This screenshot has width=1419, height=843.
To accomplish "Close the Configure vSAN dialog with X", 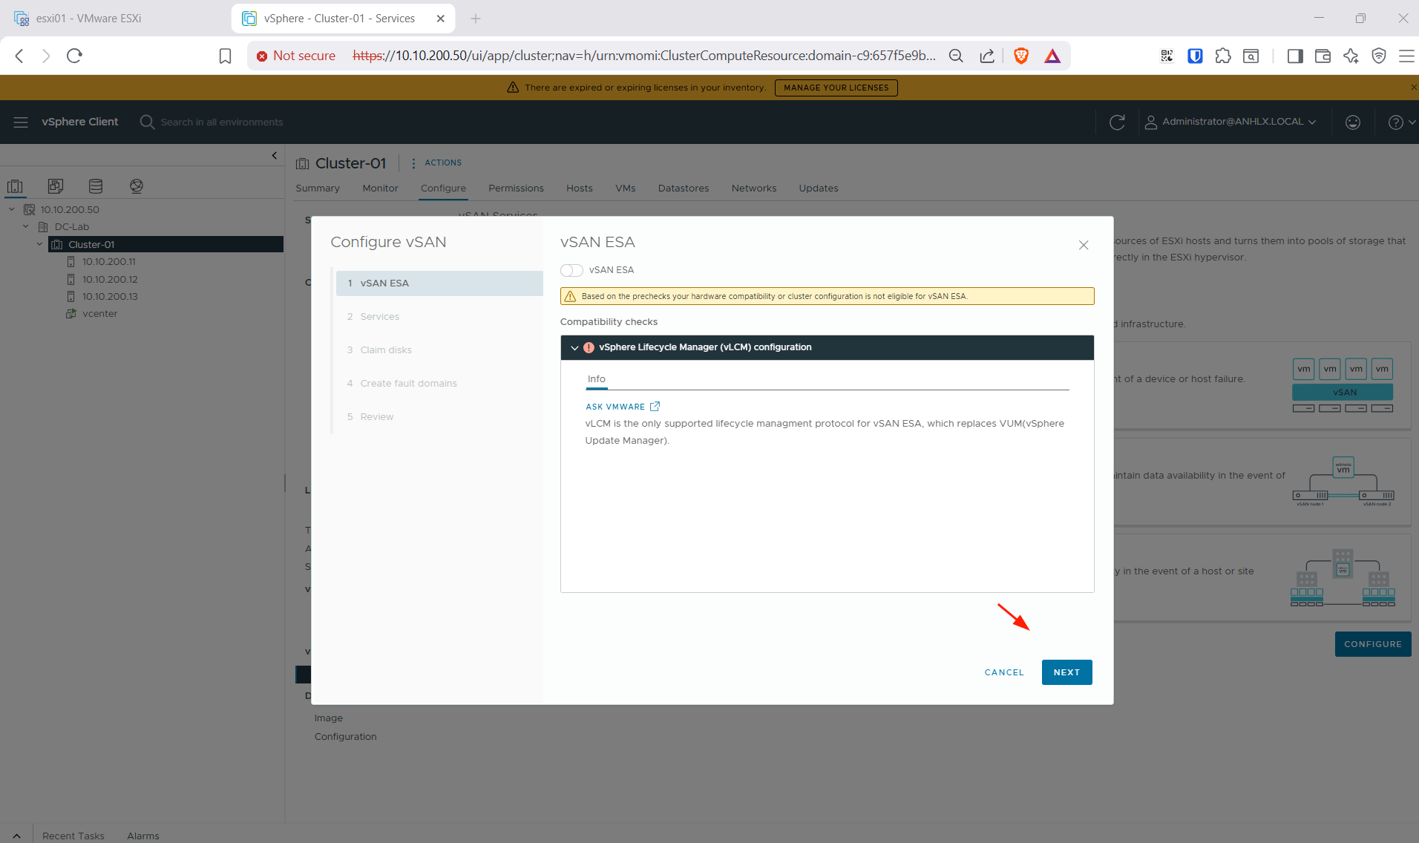I will tap(1084, 245).
